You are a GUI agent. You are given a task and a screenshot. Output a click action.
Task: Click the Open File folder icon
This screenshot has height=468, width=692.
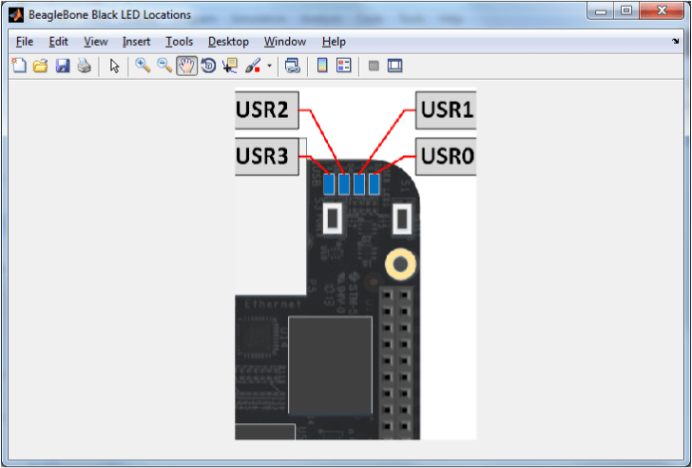[40, 66]
